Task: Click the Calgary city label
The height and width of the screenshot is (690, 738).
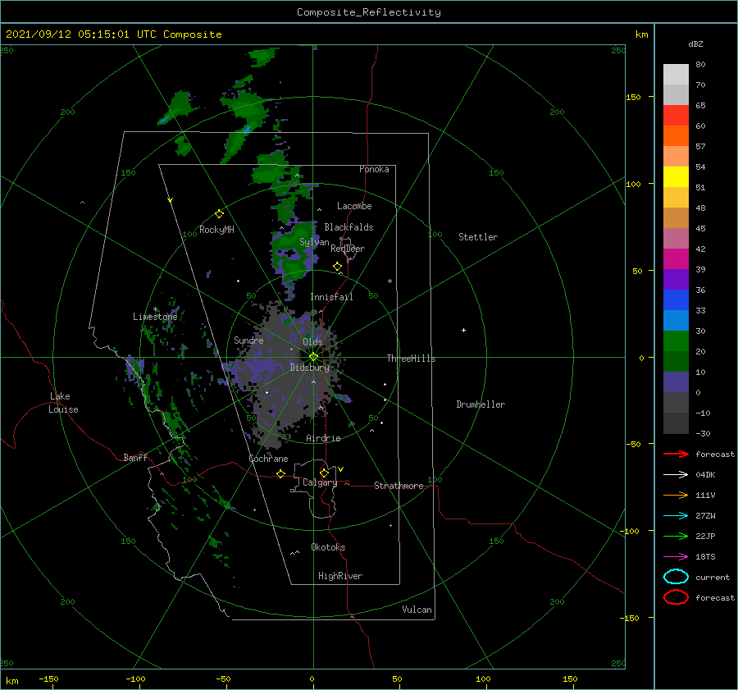Action: coord(320,482)
